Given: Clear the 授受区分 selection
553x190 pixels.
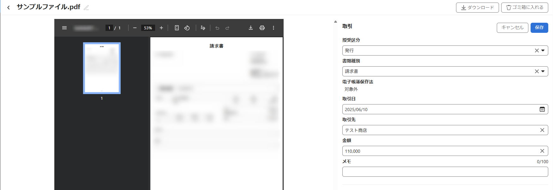Looking at the screenshot, I should click(x=537, y=50).
